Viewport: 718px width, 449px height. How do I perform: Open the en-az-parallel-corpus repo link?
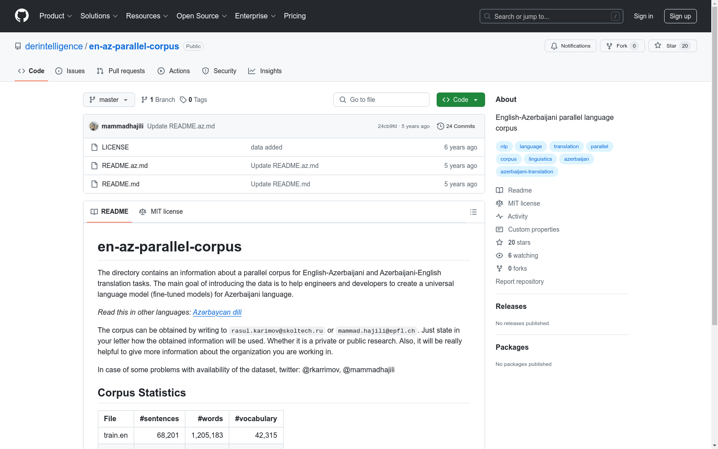pyautogui.click(x=134, y=46)
